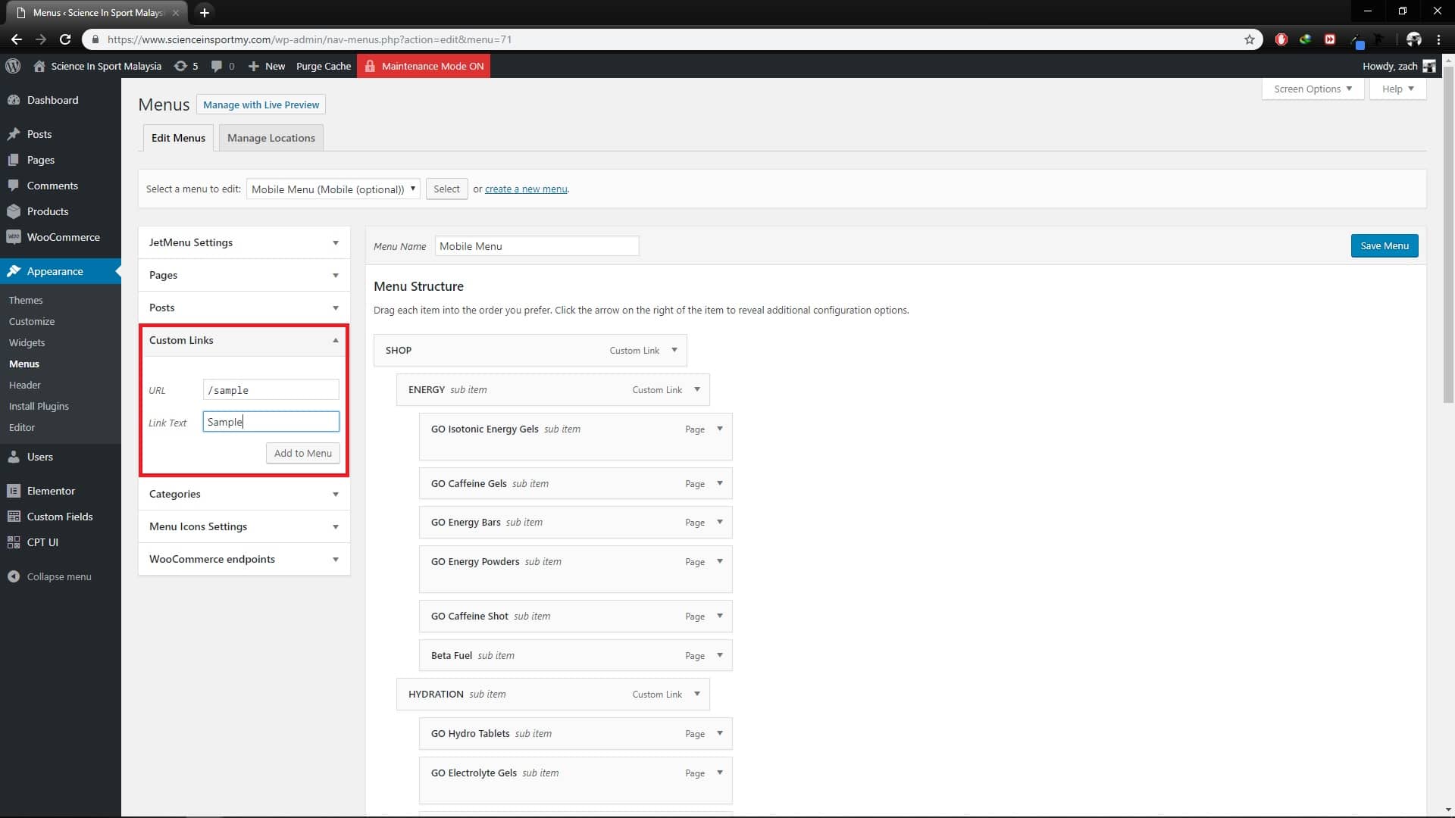Image resolution: width=1455 pixels, height=818 pixels.
Task: Click the Add to Menu button
Action: [302, 453]
